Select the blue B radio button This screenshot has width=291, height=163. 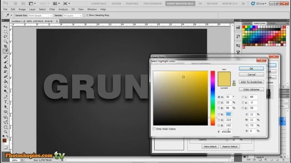(219, 125)
